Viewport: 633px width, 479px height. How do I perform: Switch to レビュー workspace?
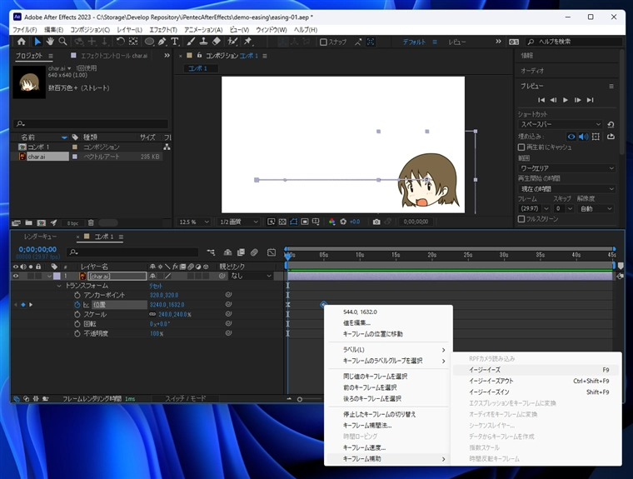(x=457, y=42)
